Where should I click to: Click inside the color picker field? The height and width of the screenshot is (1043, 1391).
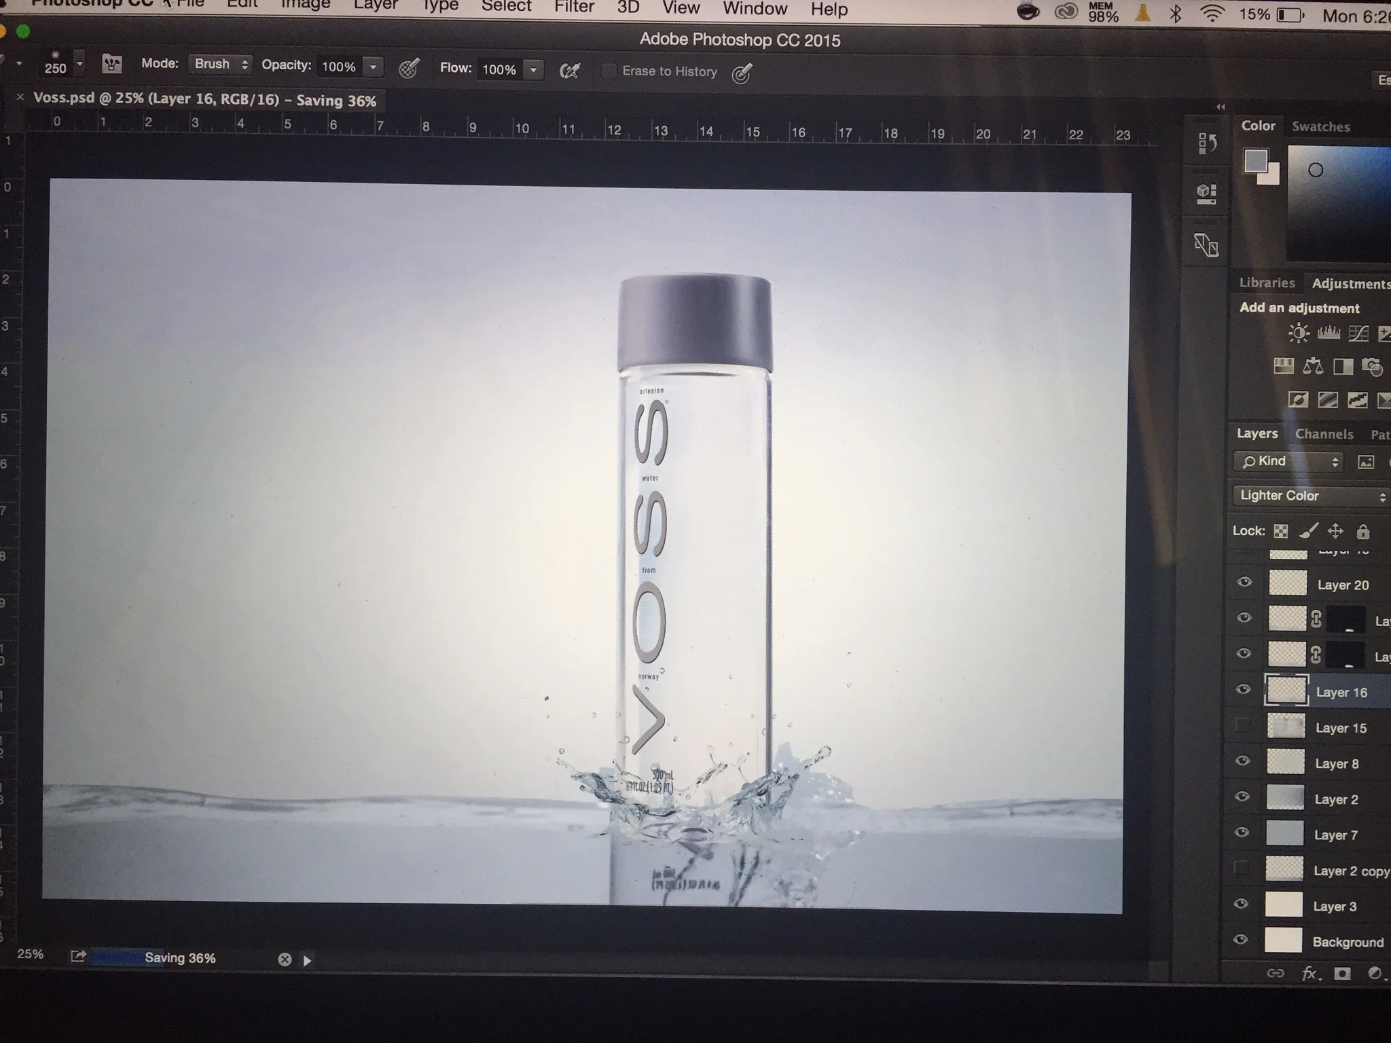click(x=1339, y=202)
